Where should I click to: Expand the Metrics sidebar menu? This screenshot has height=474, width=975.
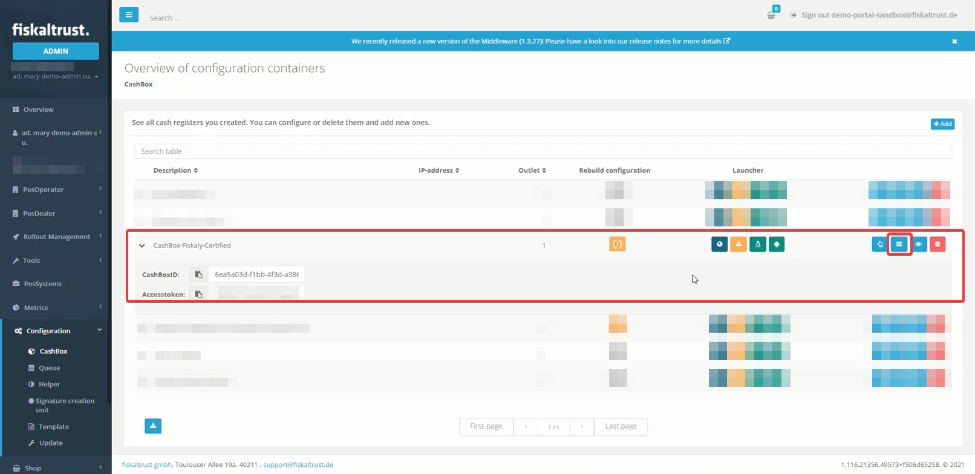56,307
